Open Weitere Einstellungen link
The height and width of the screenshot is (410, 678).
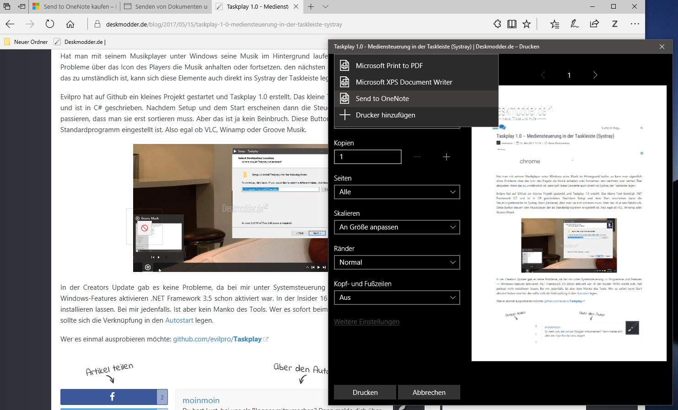click(x=366, y=322)
